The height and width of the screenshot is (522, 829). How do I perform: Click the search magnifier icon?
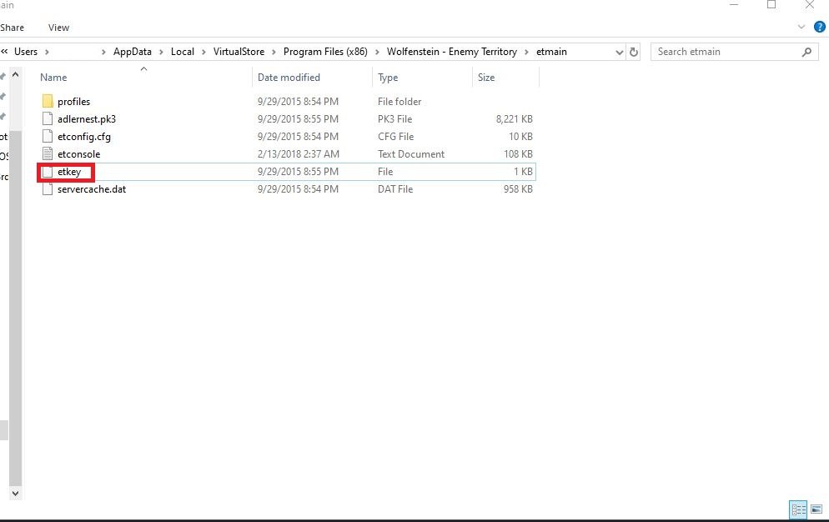pos(806,52)
